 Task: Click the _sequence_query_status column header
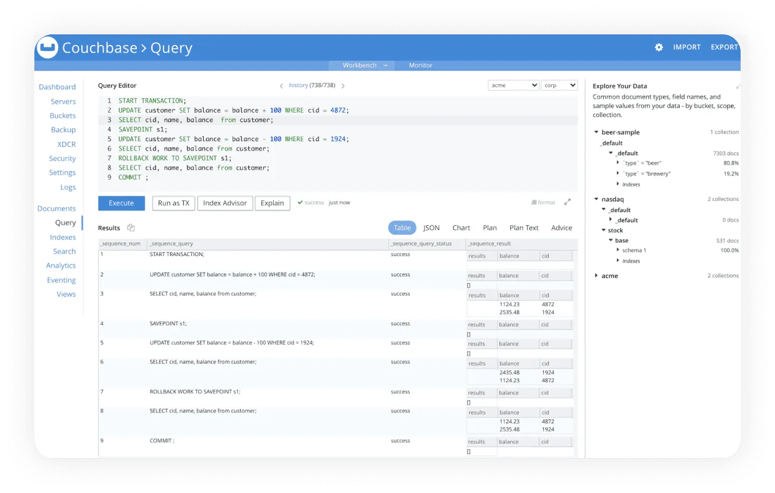[427, 244]
